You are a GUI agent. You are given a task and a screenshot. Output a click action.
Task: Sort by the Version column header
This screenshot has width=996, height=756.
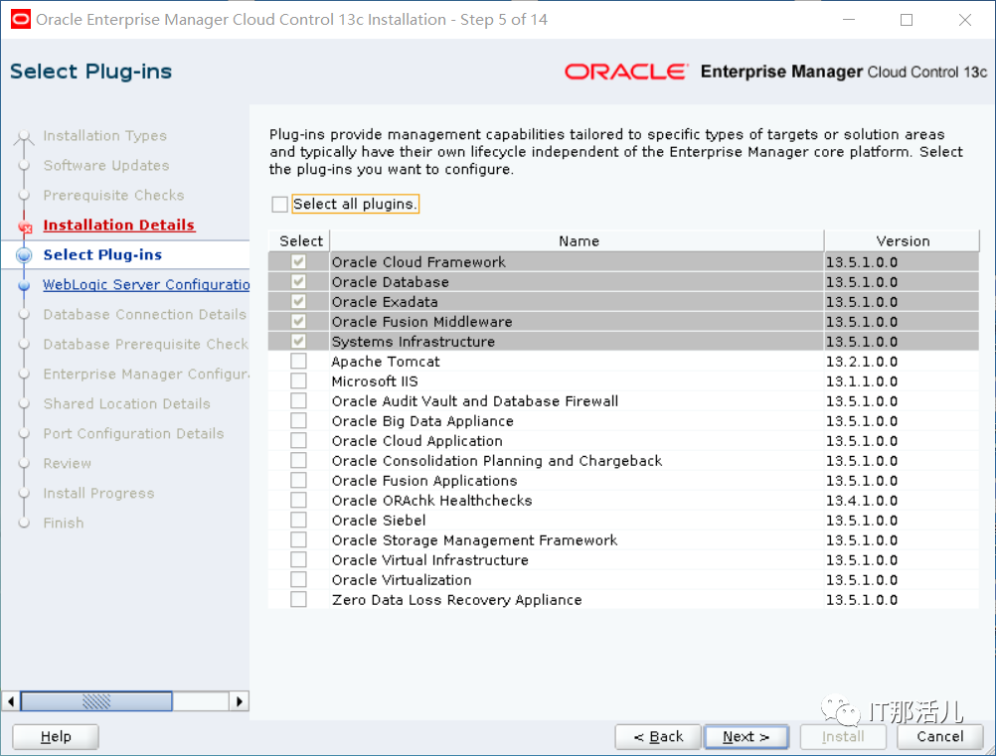click(902, 241)
